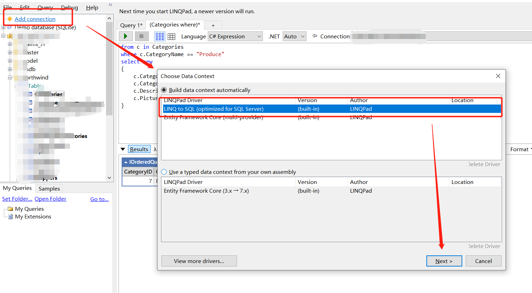Image resolution: width=532 pixels, height=293 pixels.
Task: Click the Add connection star icon
Action: click(x=10, y=19)
